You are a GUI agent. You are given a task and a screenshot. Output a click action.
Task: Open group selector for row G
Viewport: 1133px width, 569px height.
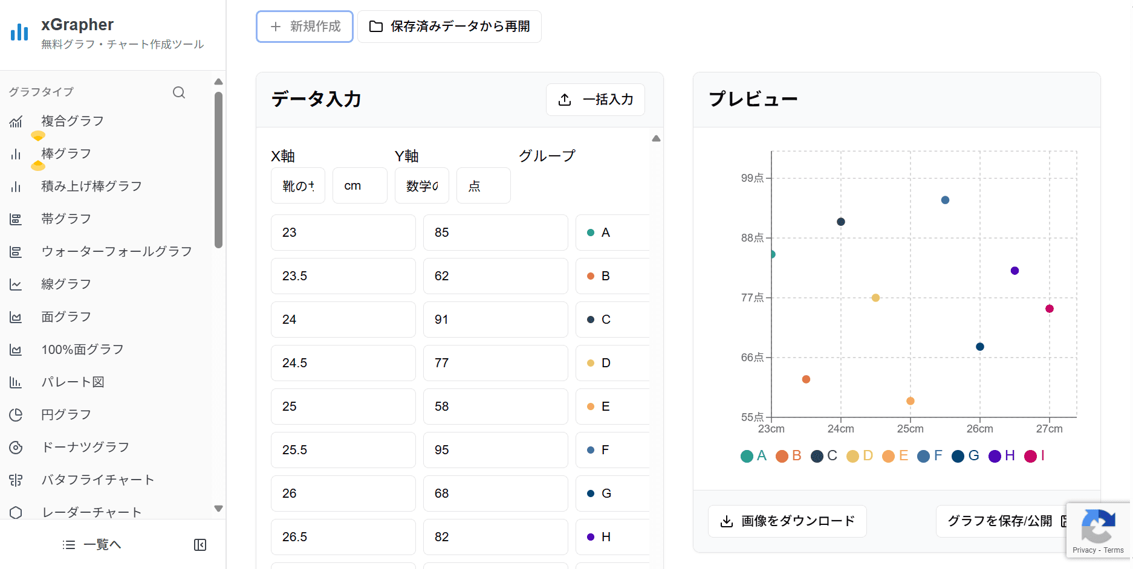(x=612, y=493)
